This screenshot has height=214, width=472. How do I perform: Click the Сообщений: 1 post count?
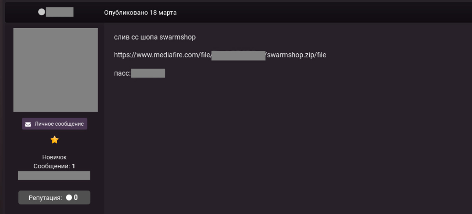(54, 166)
